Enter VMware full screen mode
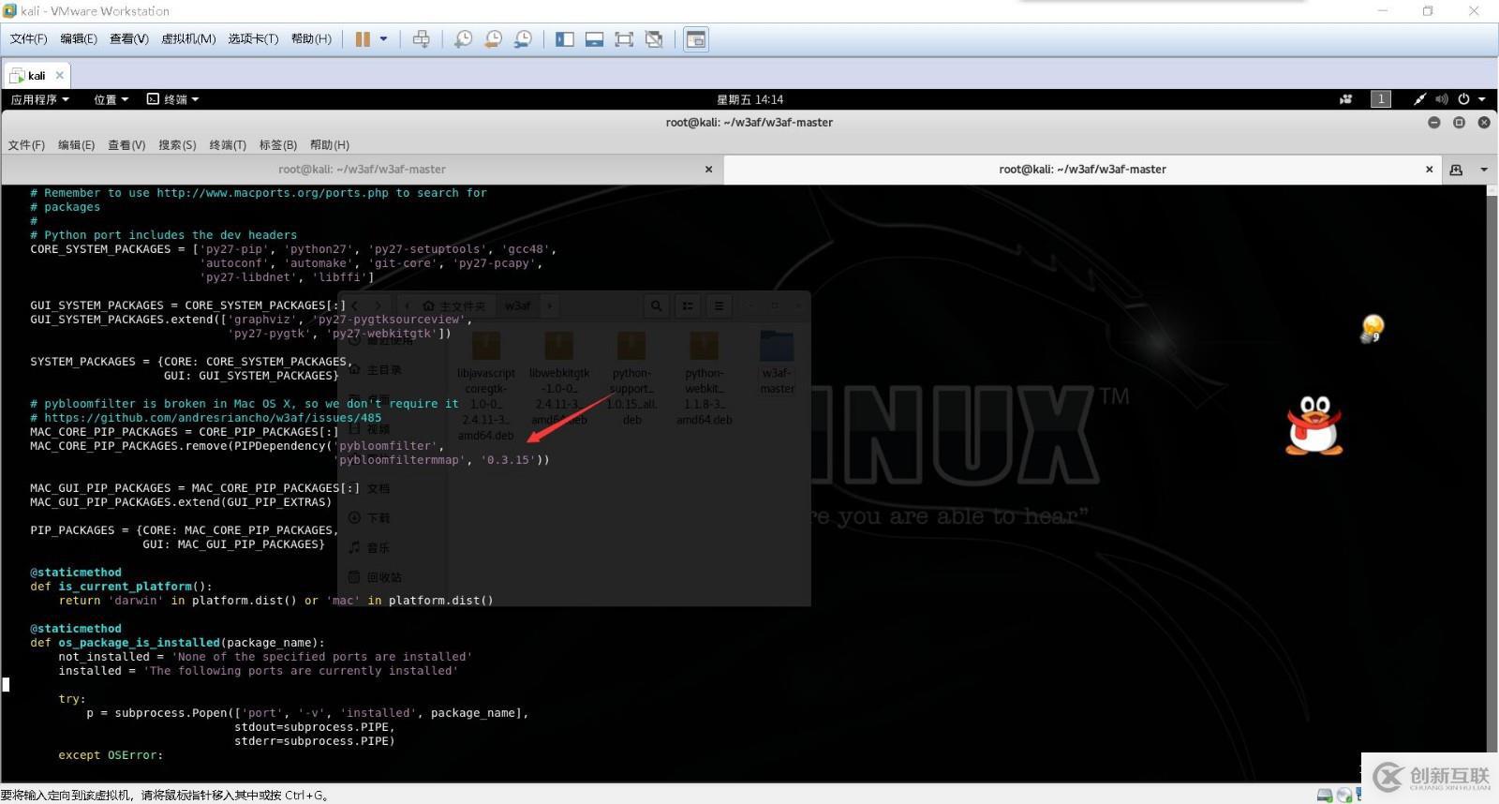This screenshot has height=804, width=1499. [624, 39]
